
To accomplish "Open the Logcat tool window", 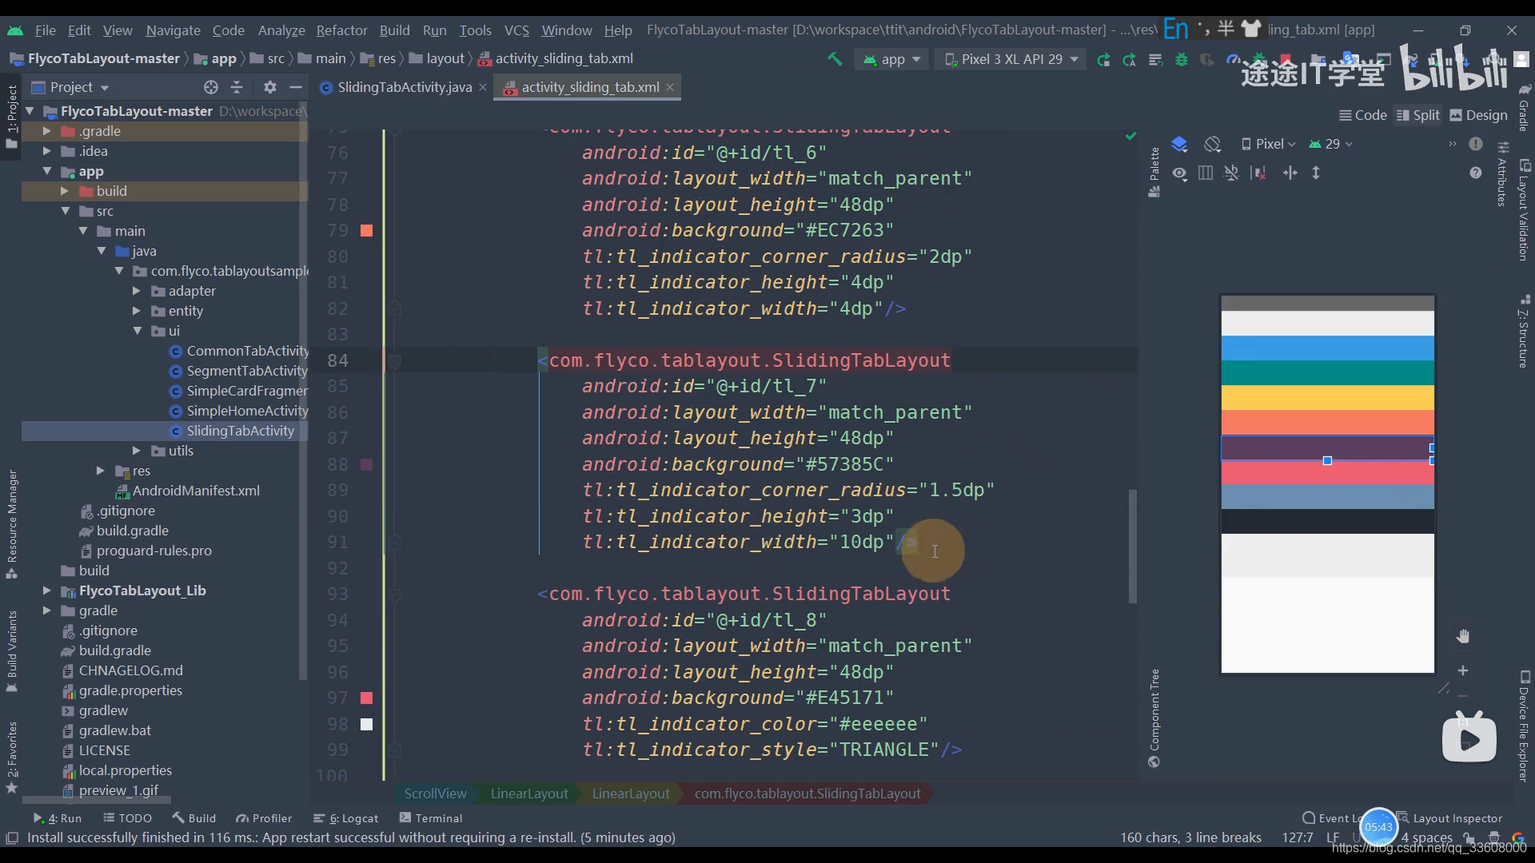I will coord(346,818).
